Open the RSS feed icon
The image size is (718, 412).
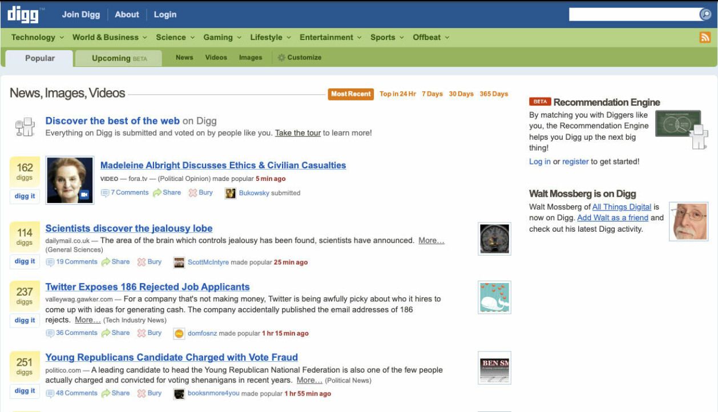point(705,37)
